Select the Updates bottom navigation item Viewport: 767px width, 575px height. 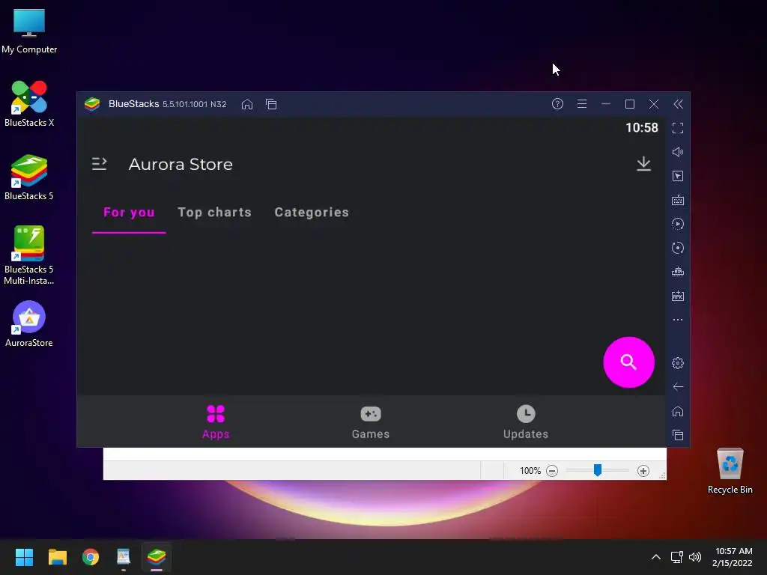click(x=526, y=422)
